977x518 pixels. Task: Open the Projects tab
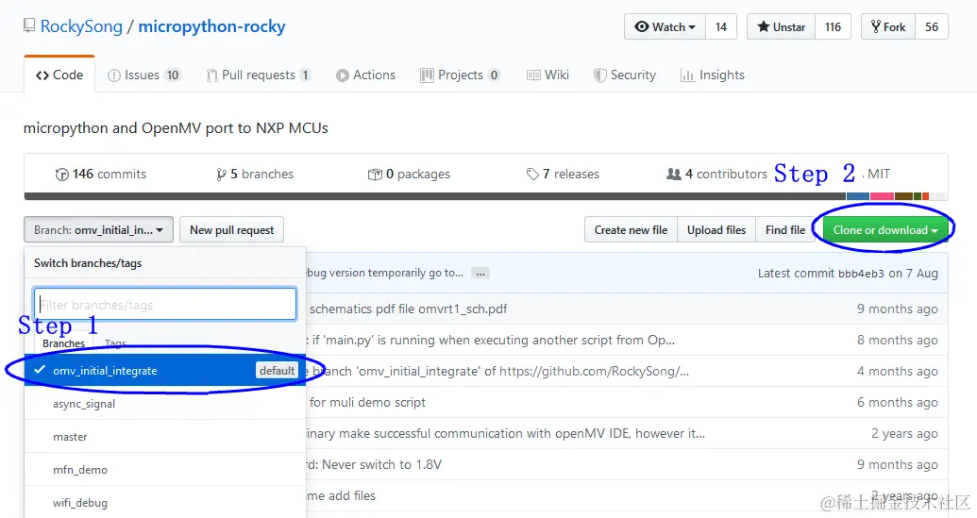tap(460, 75)
